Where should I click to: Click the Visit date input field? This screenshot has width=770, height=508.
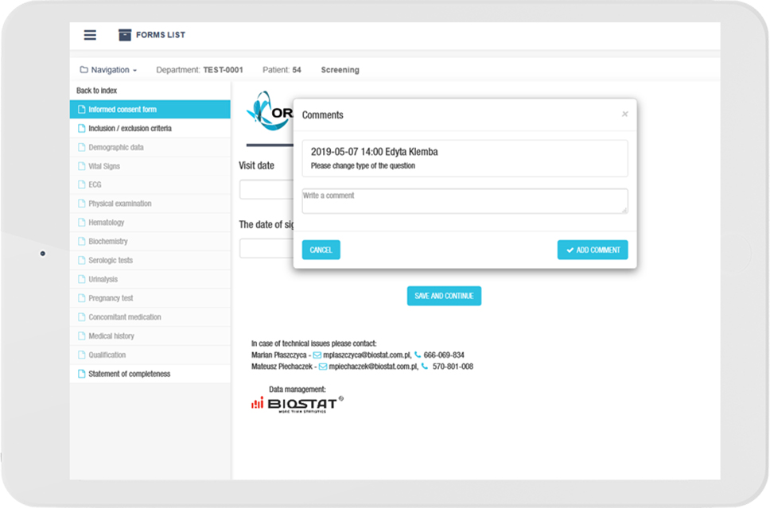pyautogui.click(x=266, y=189)
